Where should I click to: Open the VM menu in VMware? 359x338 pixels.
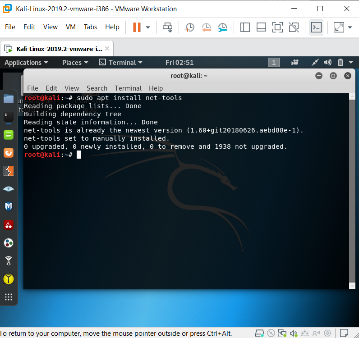(70, 27)
